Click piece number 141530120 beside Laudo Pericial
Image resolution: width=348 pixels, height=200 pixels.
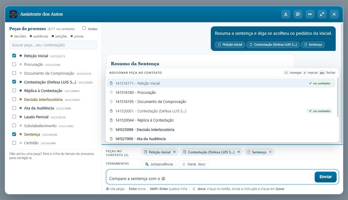click(x=58, y=117)
